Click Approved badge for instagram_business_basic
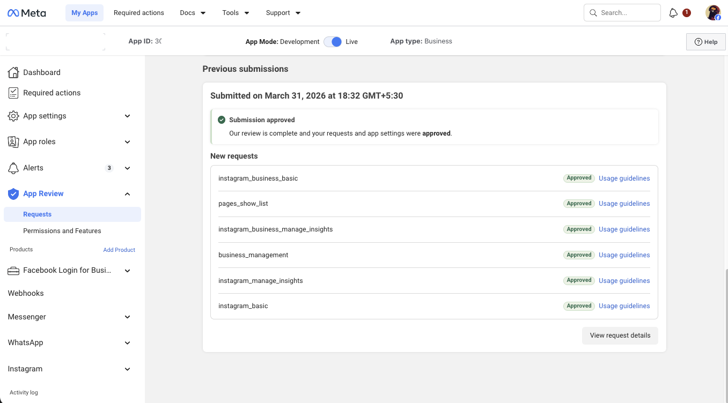 (x=579, y=178)
